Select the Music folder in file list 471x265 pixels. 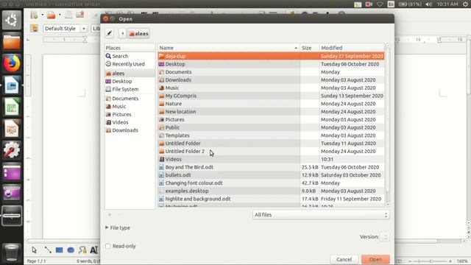271,88
